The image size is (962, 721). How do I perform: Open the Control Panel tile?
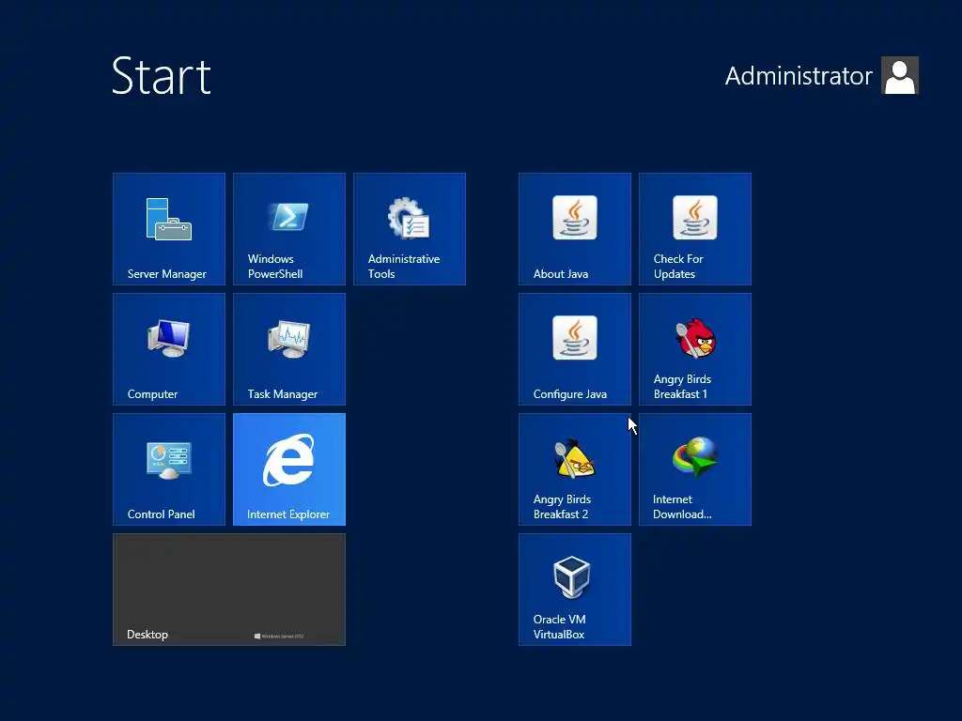[169, 469]
